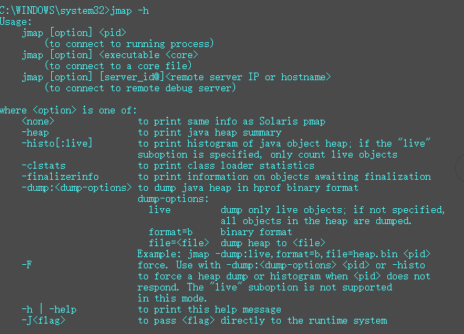The image size is (464, 334).
Task: Select the '-h | -help' option text
Action: [x=49, y=309]
